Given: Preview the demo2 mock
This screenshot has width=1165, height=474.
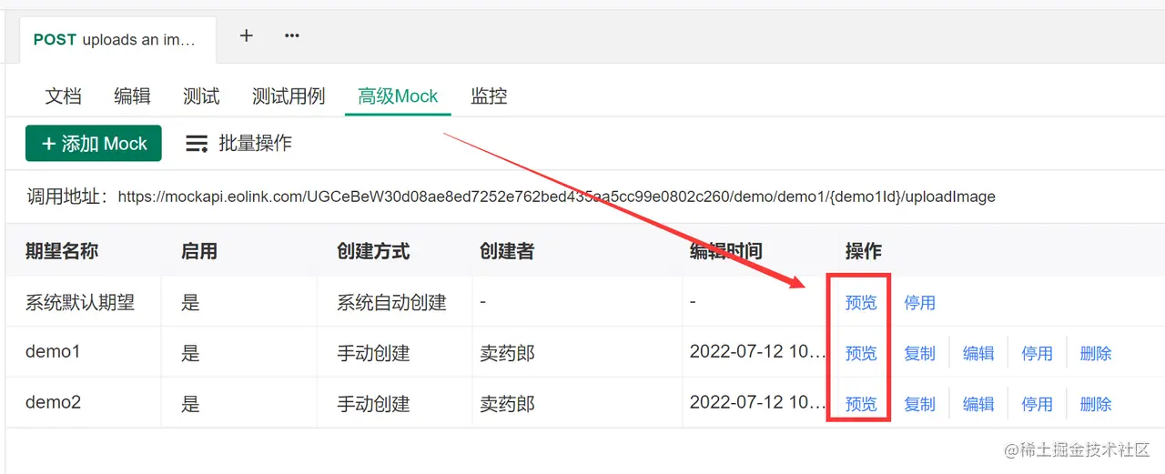Looking at the screenshot, I should click(x=861, y=404).
